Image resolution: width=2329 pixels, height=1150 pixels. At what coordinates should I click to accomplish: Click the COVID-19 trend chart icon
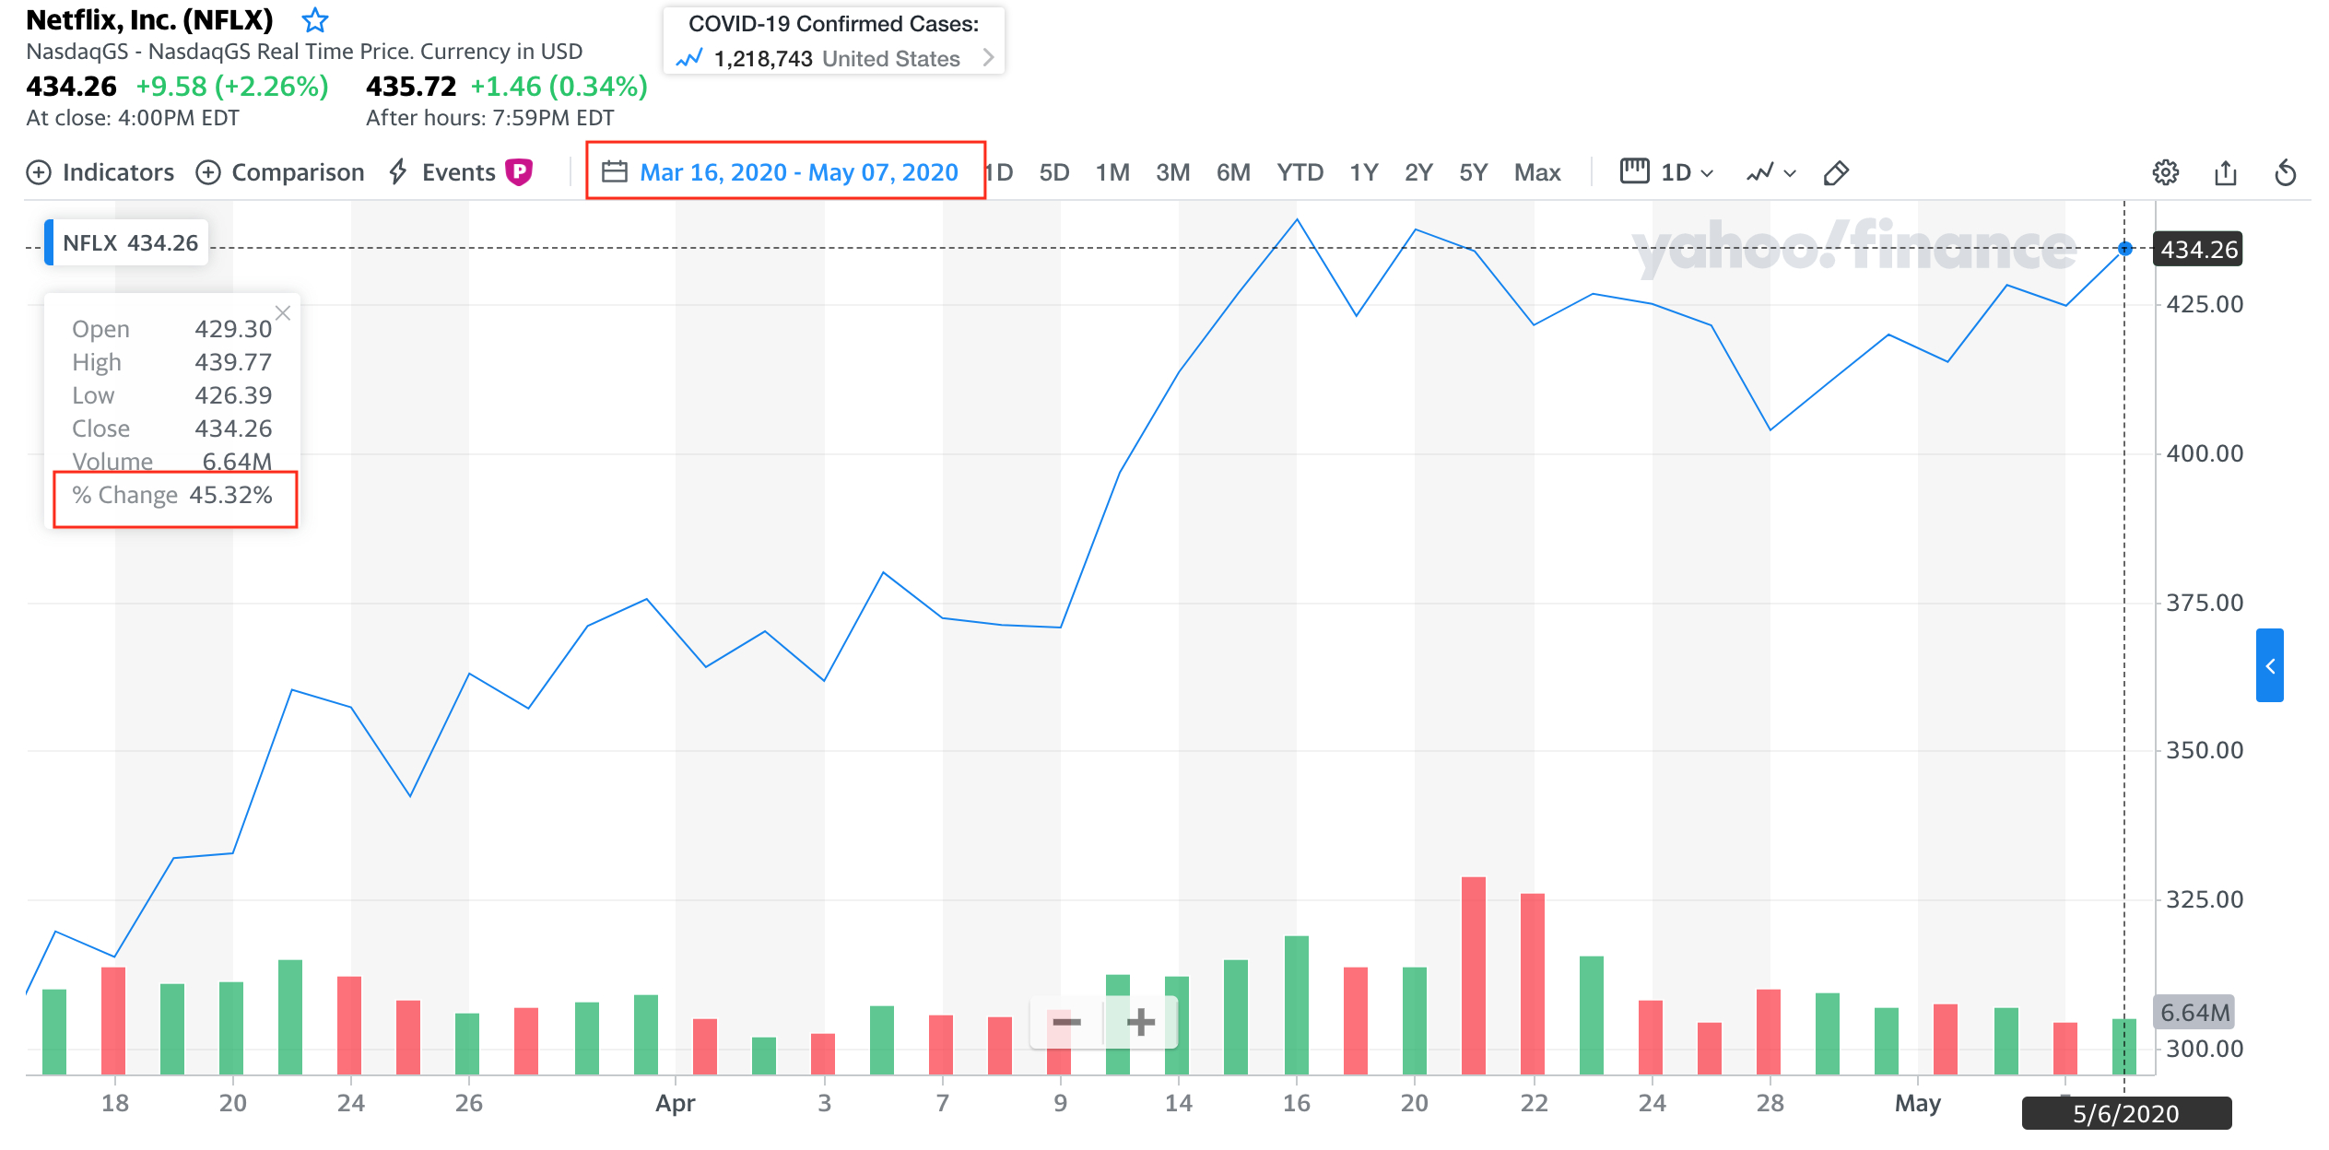(688, 59)
